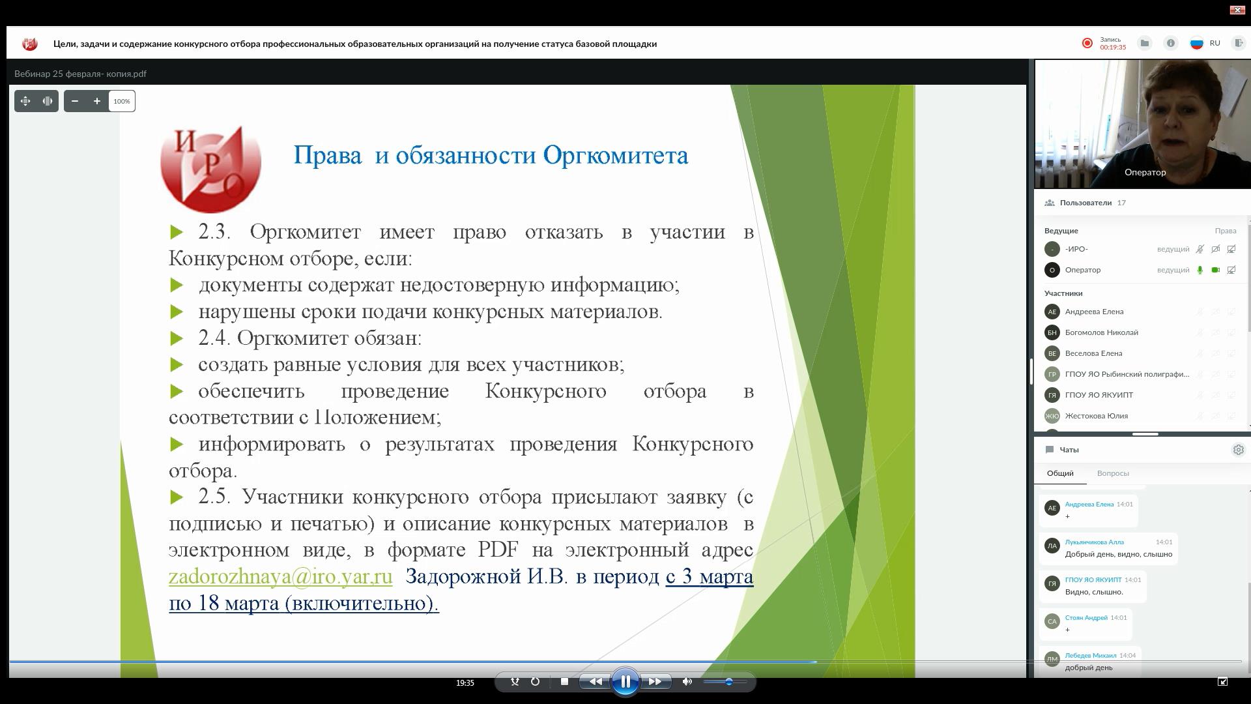1251x704 pixels.
Task: Click Андреева Елена sender name in chat
Action: [1089, 504]
